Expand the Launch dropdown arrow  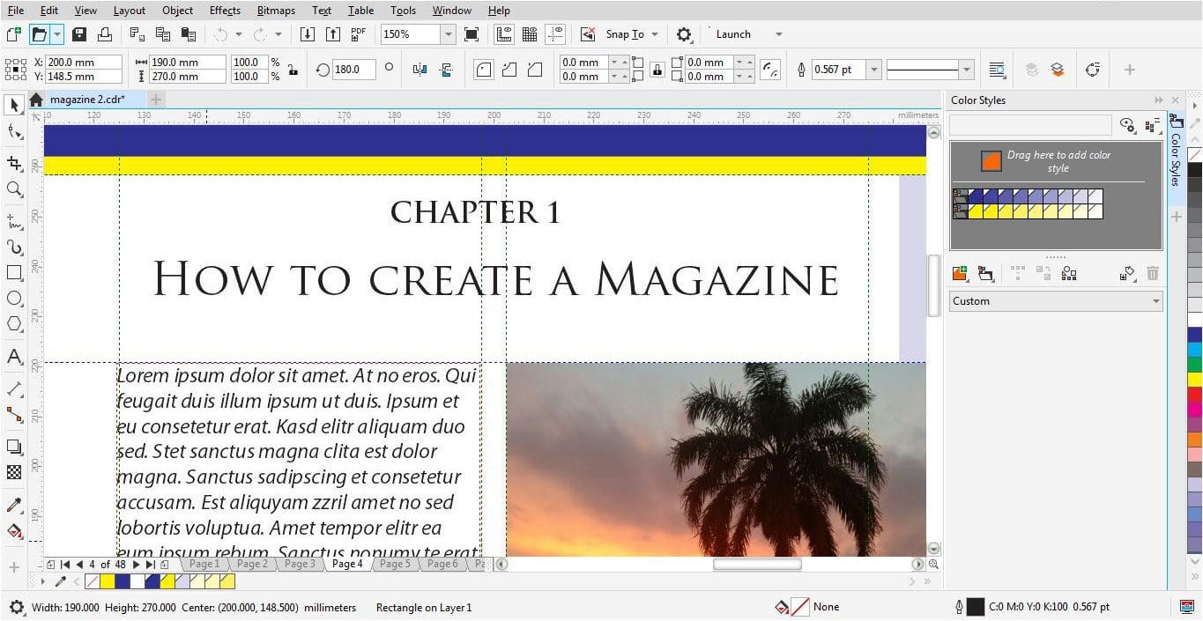click(x=778, y=33)
